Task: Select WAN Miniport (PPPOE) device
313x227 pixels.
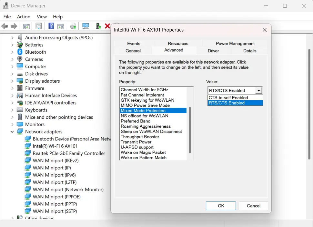Action: tap(57, 197)
